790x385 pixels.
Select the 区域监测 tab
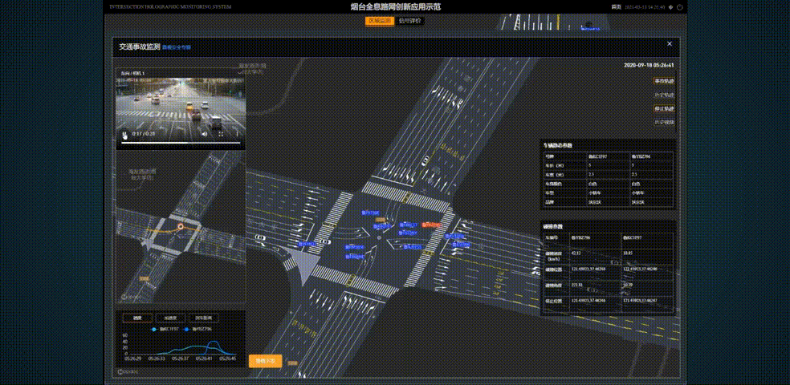379,21
